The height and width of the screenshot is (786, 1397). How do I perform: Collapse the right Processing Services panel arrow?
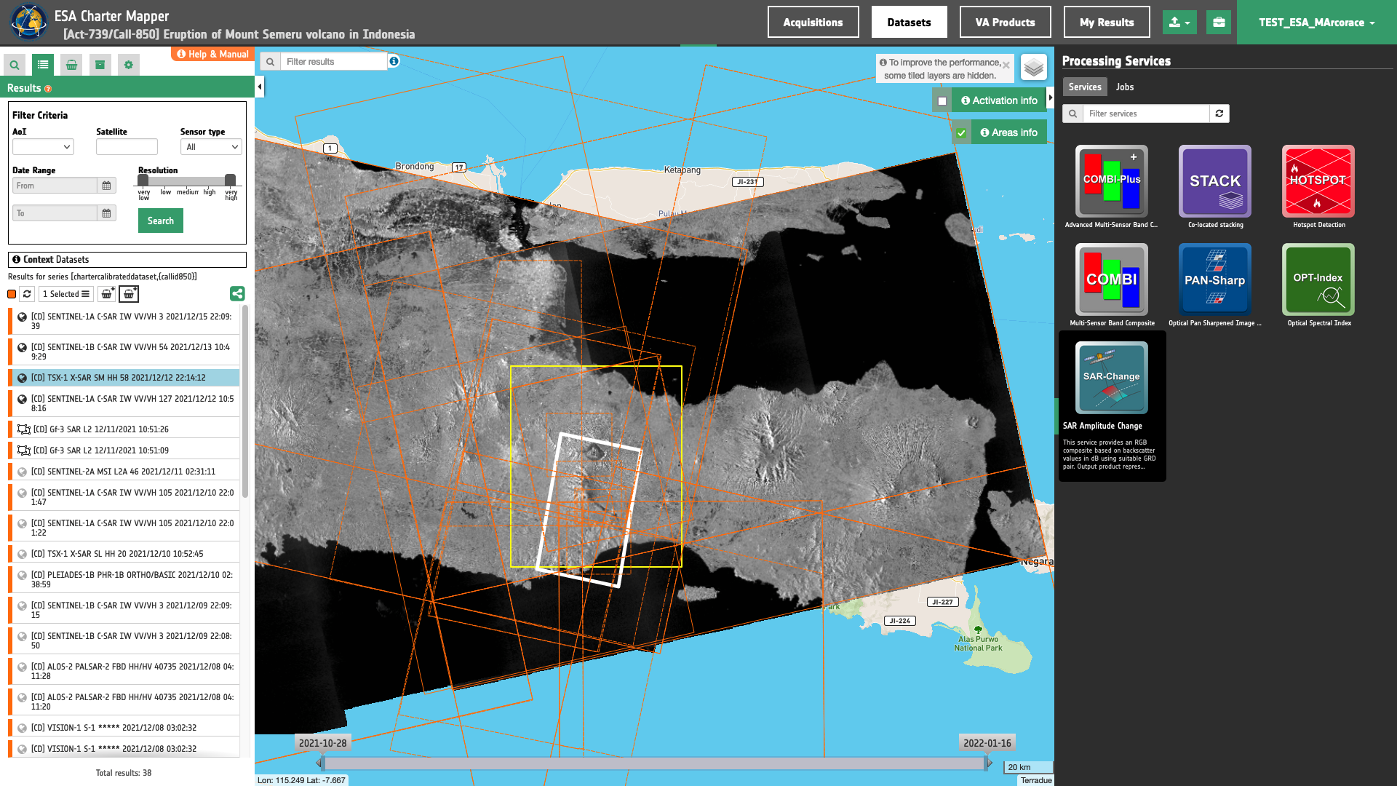tap(1050, 98)
